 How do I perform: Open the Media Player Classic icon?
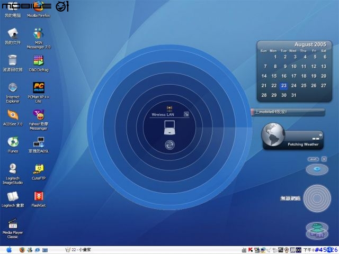[13, 228]
